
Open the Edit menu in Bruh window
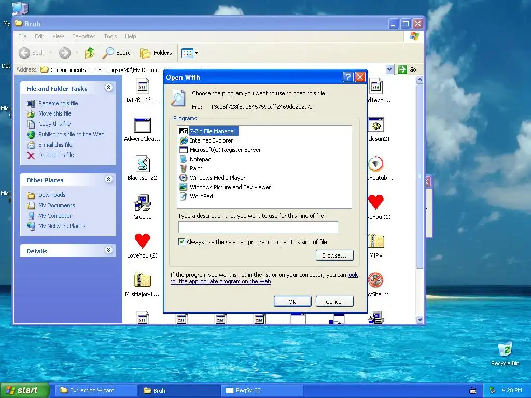39,36
